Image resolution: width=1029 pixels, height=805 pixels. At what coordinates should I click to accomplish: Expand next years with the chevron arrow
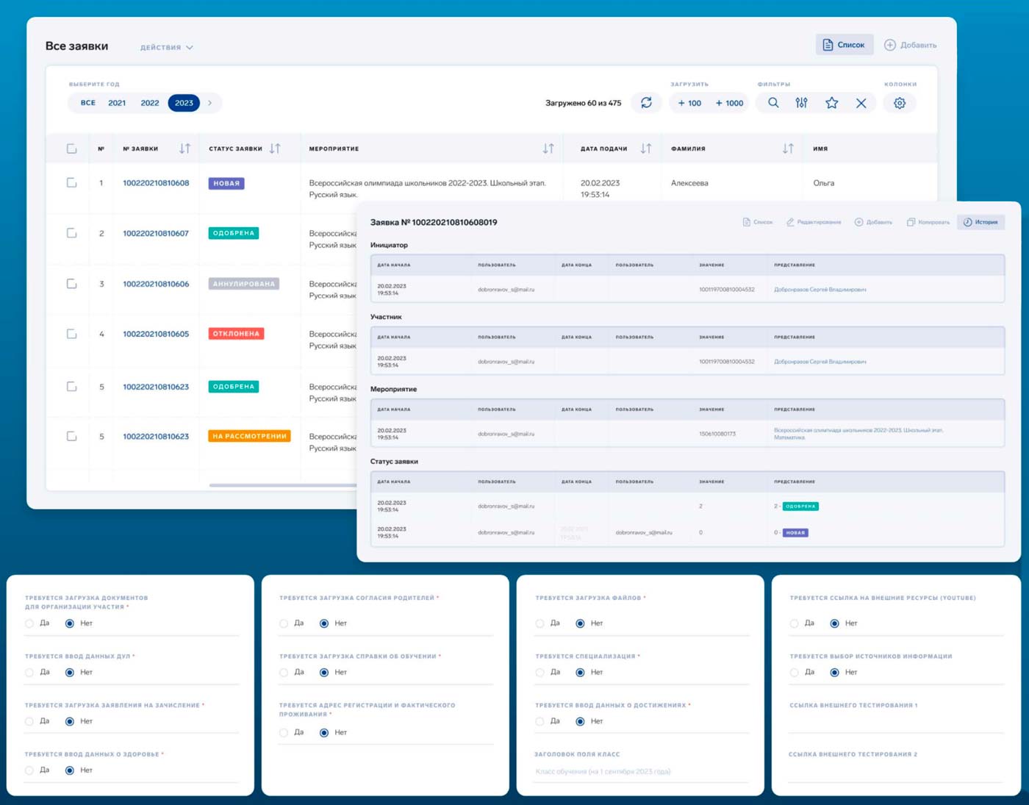click(210, 103)
